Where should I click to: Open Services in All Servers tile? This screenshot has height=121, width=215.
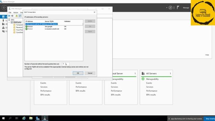pos(149,87)
